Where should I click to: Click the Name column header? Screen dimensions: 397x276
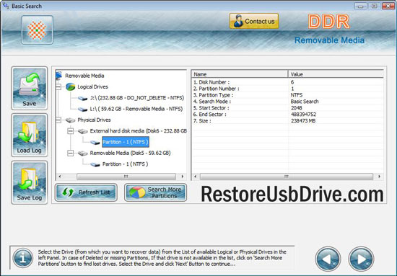[240, 74]
